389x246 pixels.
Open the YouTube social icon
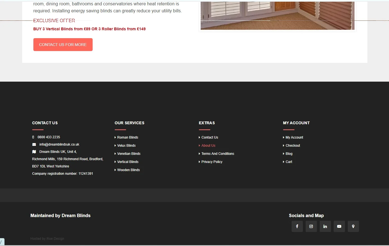[x=339, y=226]
